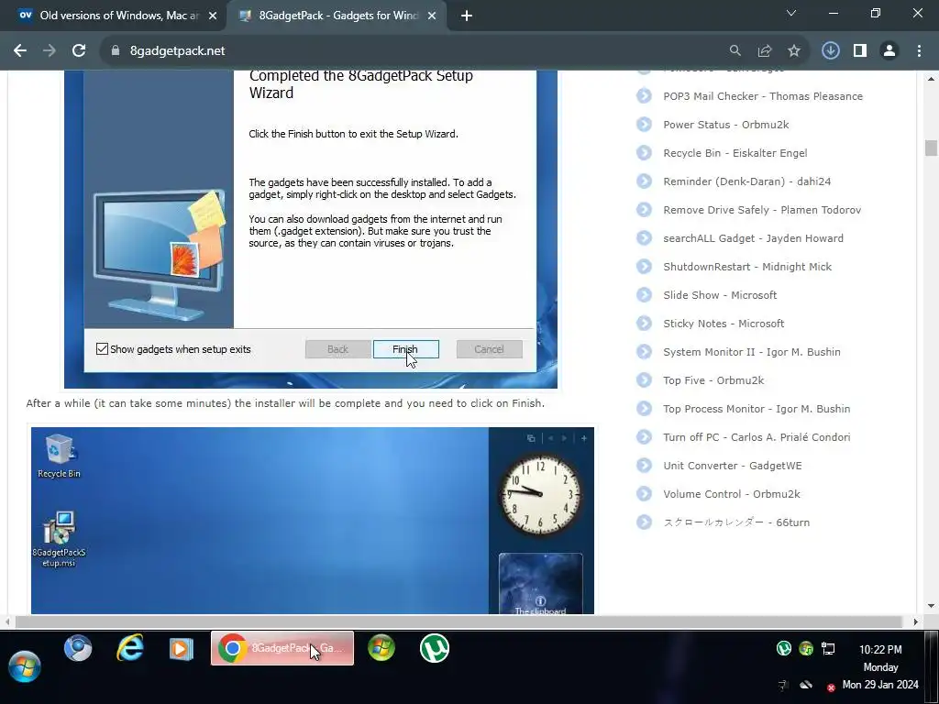Image resolution: width=939 pixels, height=704 pixels.
Task: Open System Monitor II - Igor M. Bushin
Action: pyautogui.click(x=752, y=352)
